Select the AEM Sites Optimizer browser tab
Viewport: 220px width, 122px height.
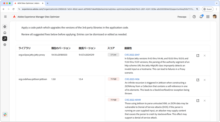(29, 3)
